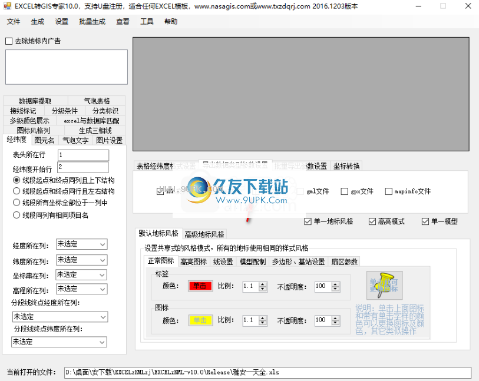Click the application icon in title bar

point(7,6)
